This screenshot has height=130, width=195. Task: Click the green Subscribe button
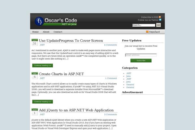tap(141, 60)
